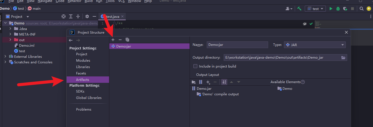Select opened file in Project tool window
This screenshot has width=373, height=127.
64,17
